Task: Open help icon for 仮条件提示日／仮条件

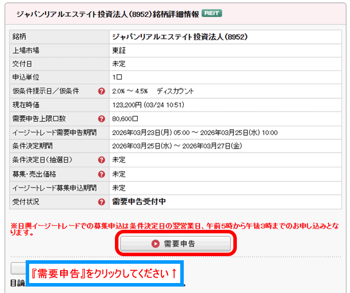Action: (101, 91)
